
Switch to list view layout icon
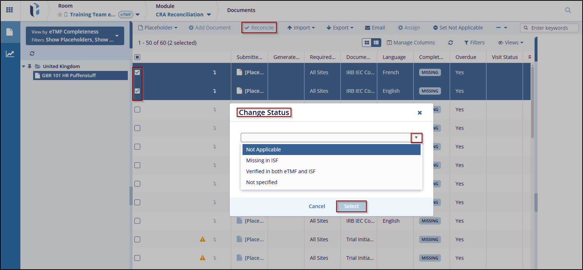(x=376, y=43)
